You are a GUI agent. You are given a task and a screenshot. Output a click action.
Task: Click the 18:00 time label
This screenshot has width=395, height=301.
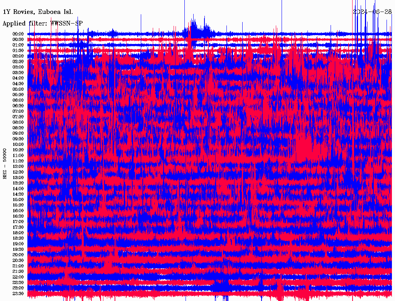[18, 233]
